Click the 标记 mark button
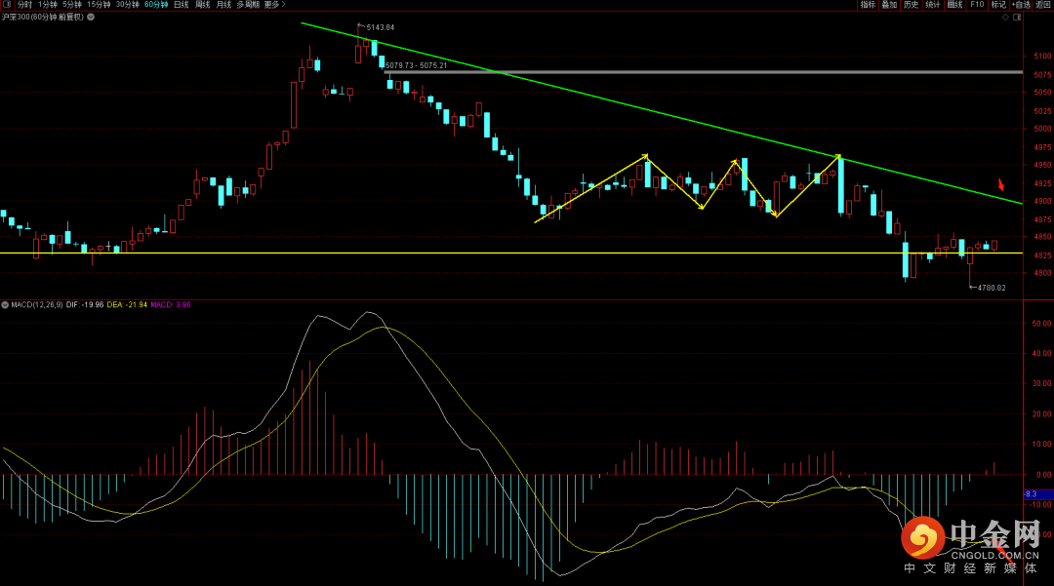The width and height of the screenshot is (1054, 586). point(998,5)
